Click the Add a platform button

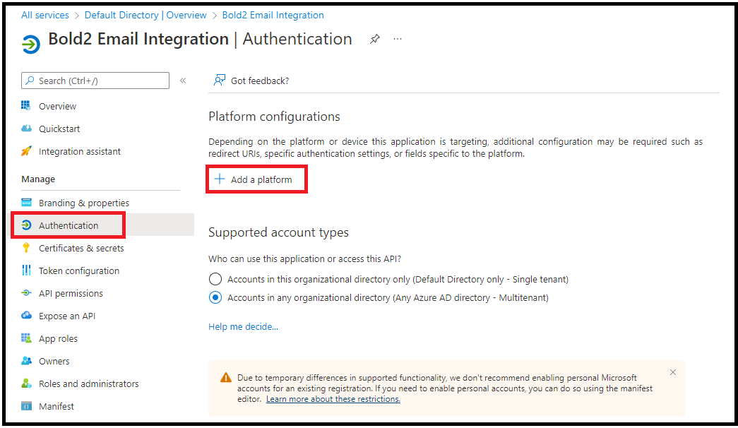click(256, 179)
